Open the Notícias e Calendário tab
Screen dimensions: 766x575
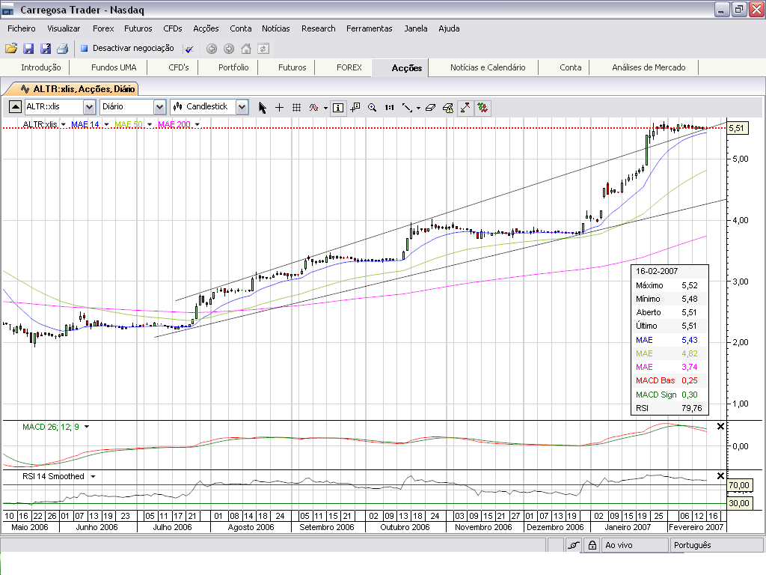coord(488,67)
